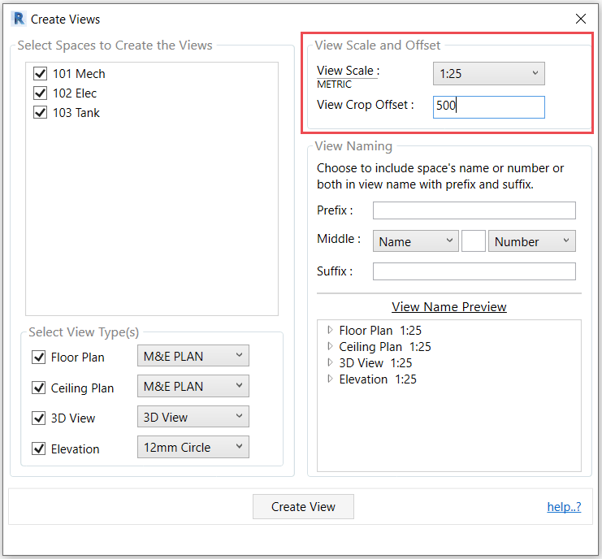Screen dimensions: 602x559
Task: Open the Ceiling Plan M&E PLAN dropdown
Action: 193,386
